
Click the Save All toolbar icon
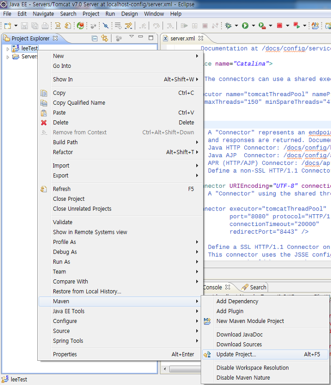tap(35, 26)
